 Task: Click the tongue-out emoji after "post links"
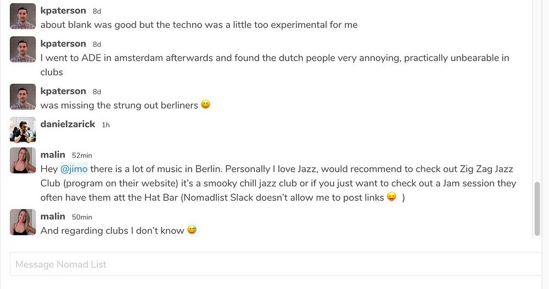pos(391,197)
